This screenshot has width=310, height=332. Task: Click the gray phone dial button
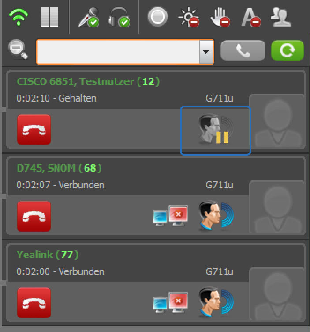pyautogui.click(x=243, y=50)
